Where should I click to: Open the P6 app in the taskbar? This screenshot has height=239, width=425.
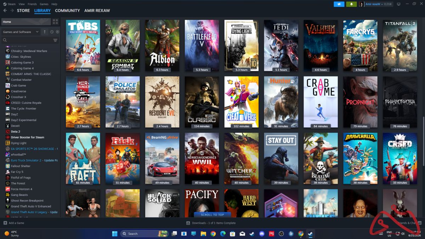tap(271, 234)
